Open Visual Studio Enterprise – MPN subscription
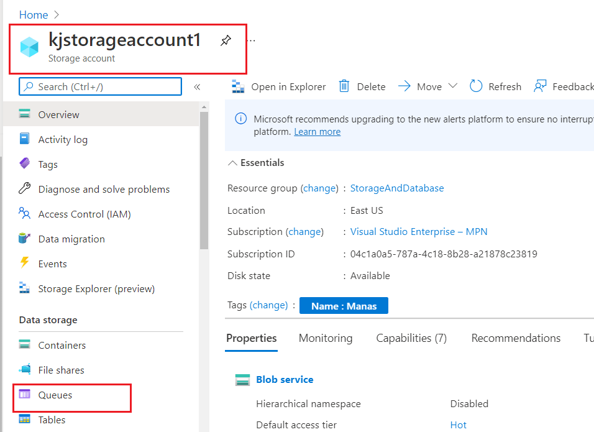The height and width of the screenshot is (432, 594). pyautogui.click(x=419, y=231)
